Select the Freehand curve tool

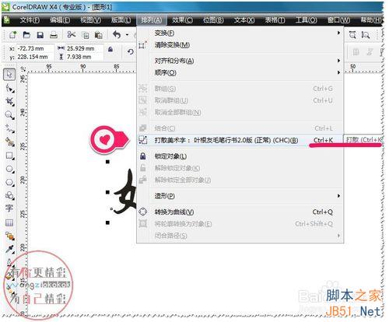pyautogui.click(x=10, y=128)
